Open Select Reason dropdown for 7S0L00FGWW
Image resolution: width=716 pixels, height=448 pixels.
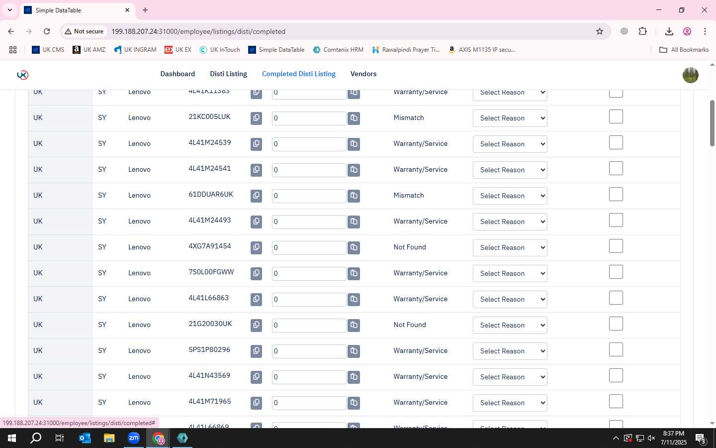coord(510,274)
